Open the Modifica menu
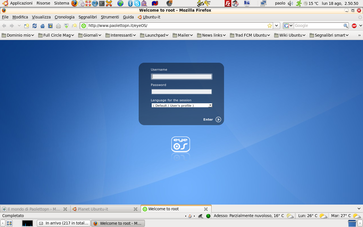This screenshot has height=227, width=363. (x=20, y=17)
